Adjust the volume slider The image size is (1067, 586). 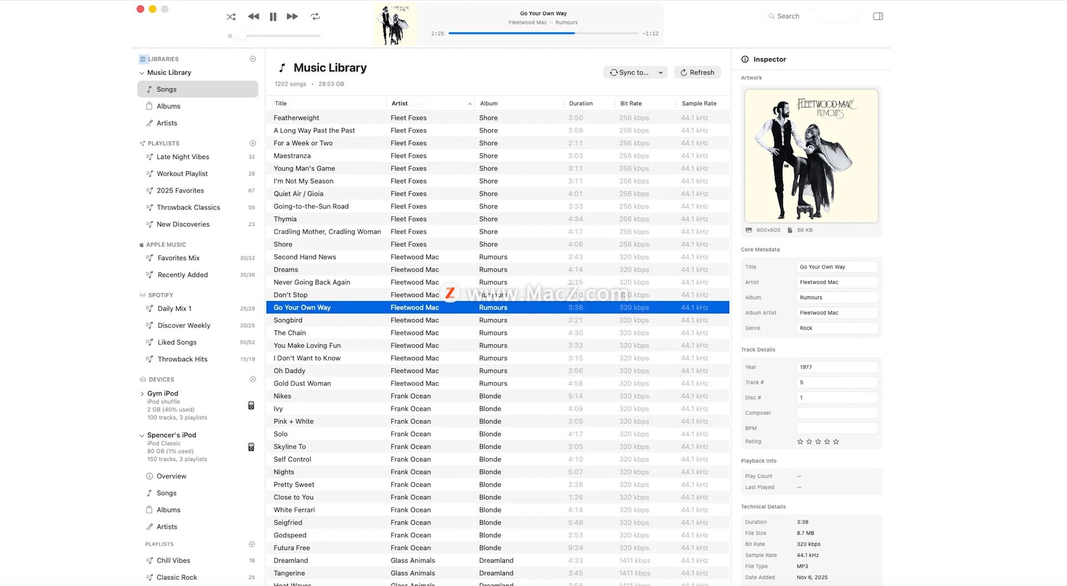tap(281, 36)
